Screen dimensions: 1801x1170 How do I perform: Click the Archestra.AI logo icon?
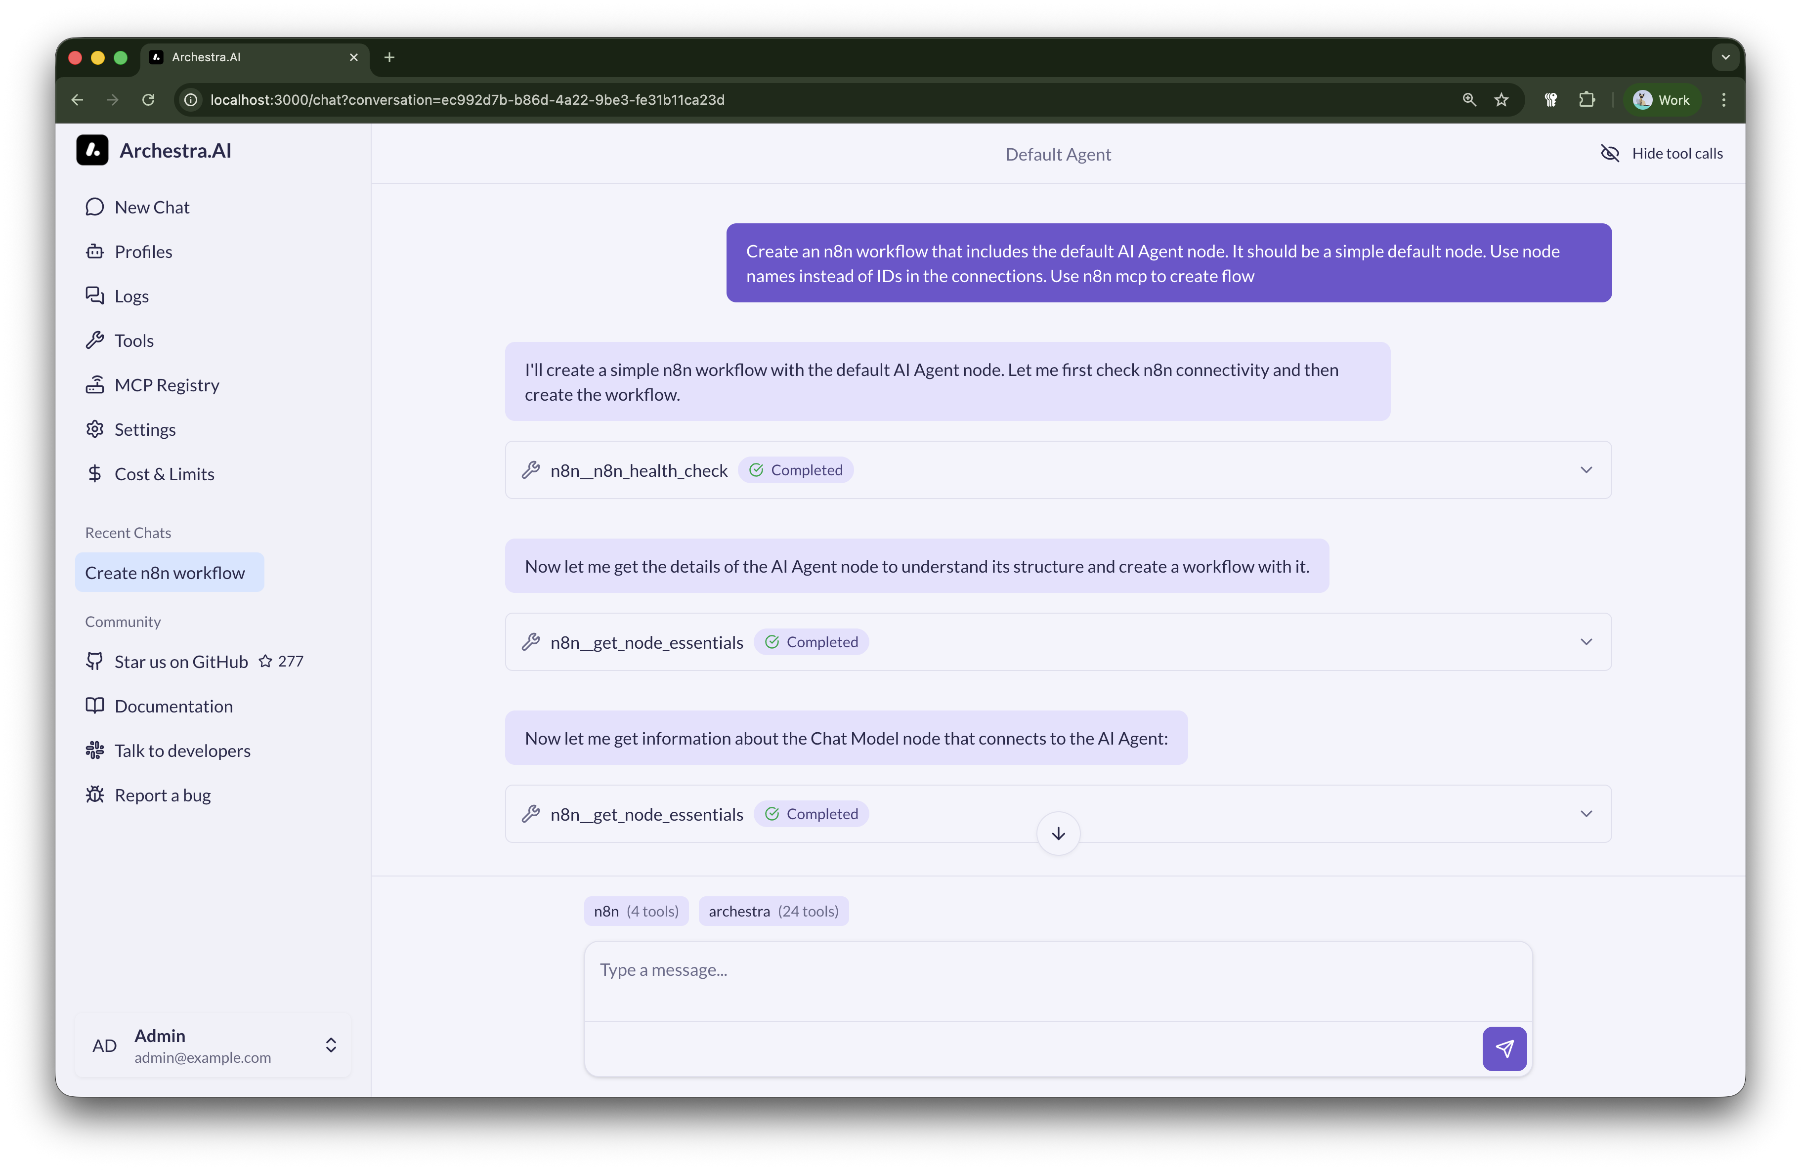(x=92, y=150)
